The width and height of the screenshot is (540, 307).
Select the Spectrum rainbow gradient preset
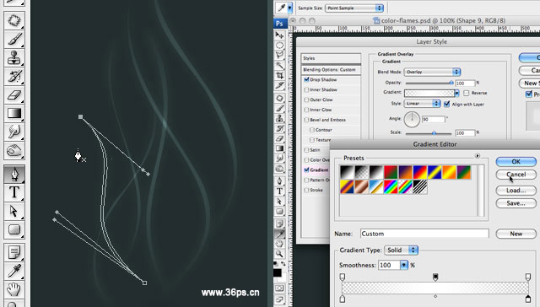[x=391, y=187]
